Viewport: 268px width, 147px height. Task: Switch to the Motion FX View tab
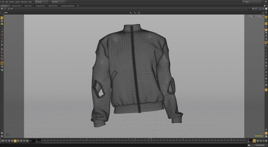[x=53, y=6]
